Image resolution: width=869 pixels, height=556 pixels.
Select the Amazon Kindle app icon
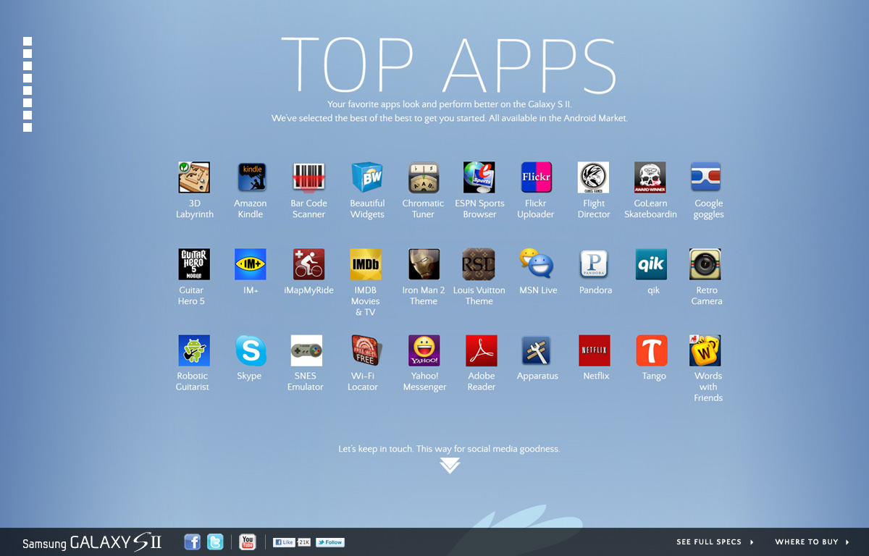[x=252, y=177]
